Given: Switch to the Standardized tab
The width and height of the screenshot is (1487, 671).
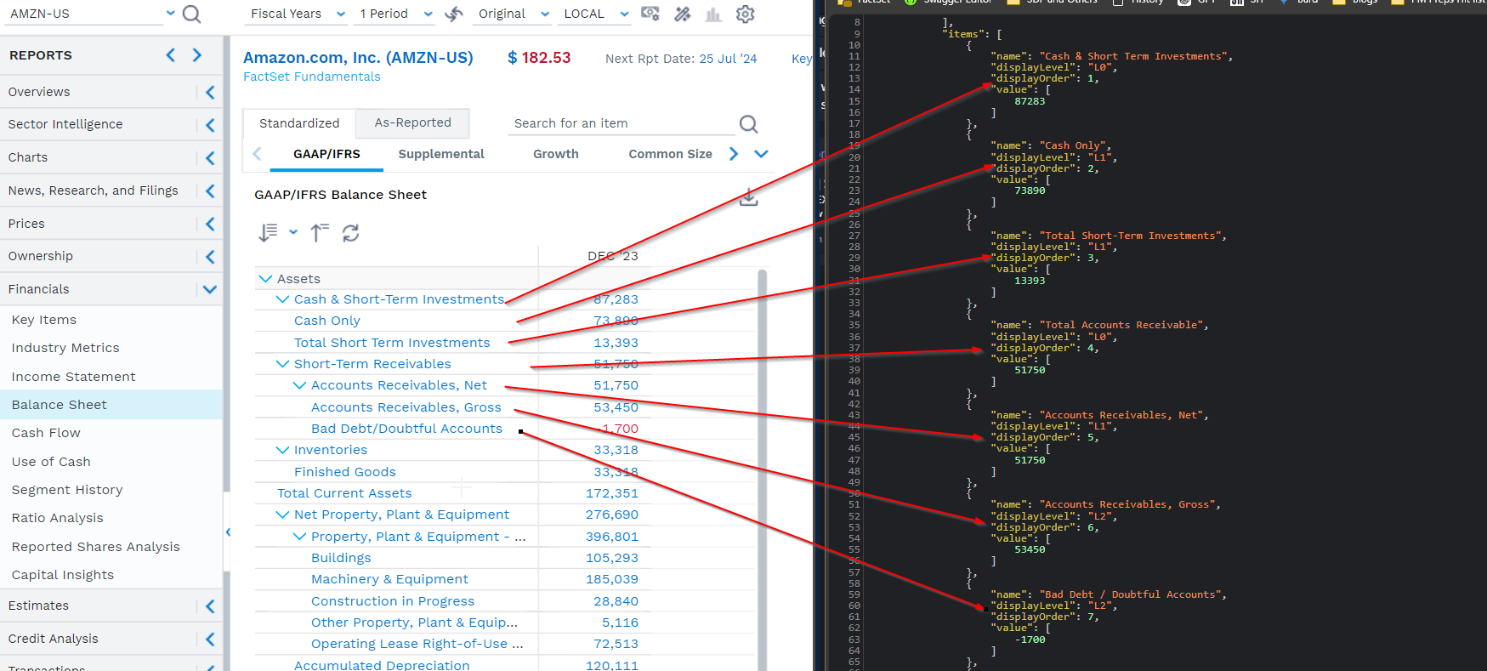Looking at the screenshot, I should tap(299, 123).
